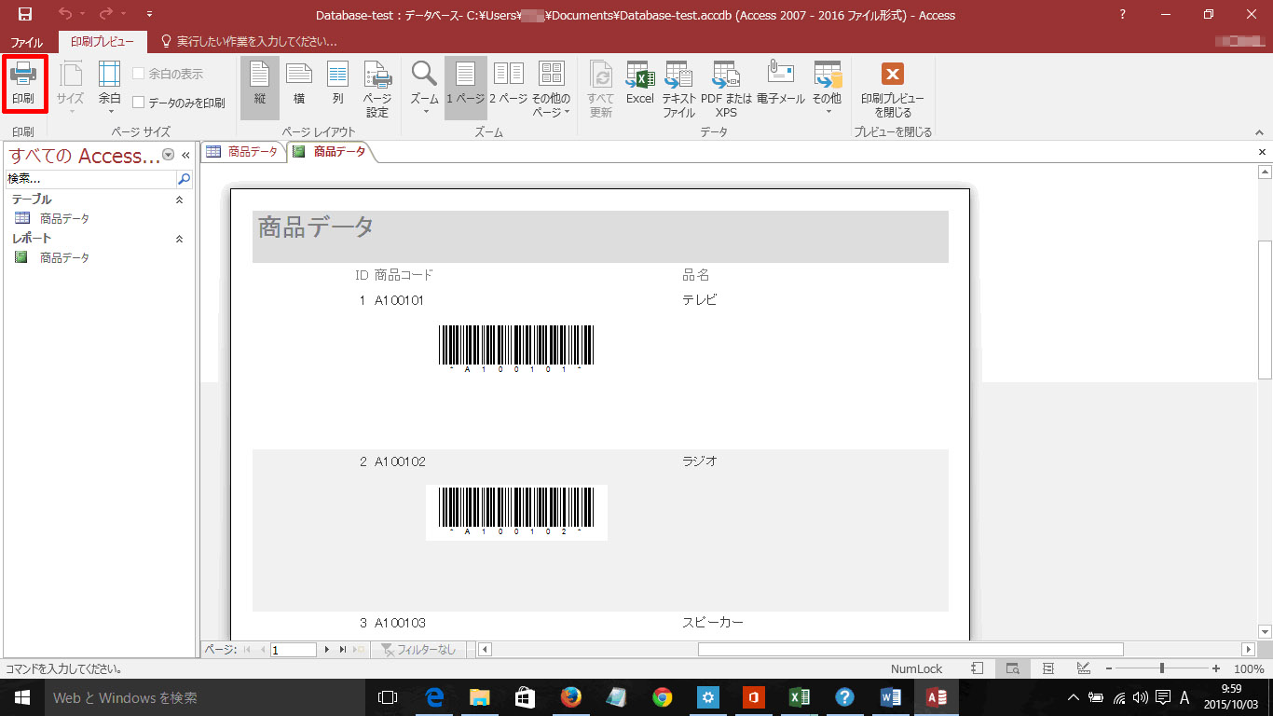Click the 100% zoom level
Image resolution: width=1273 pixels, height=716 pixels.
[x=1249, y=668]
